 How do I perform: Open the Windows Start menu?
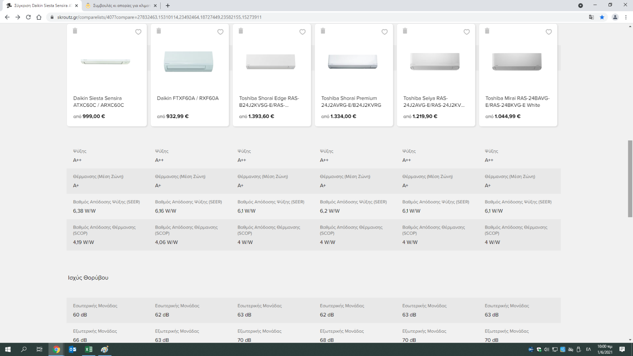8,349
